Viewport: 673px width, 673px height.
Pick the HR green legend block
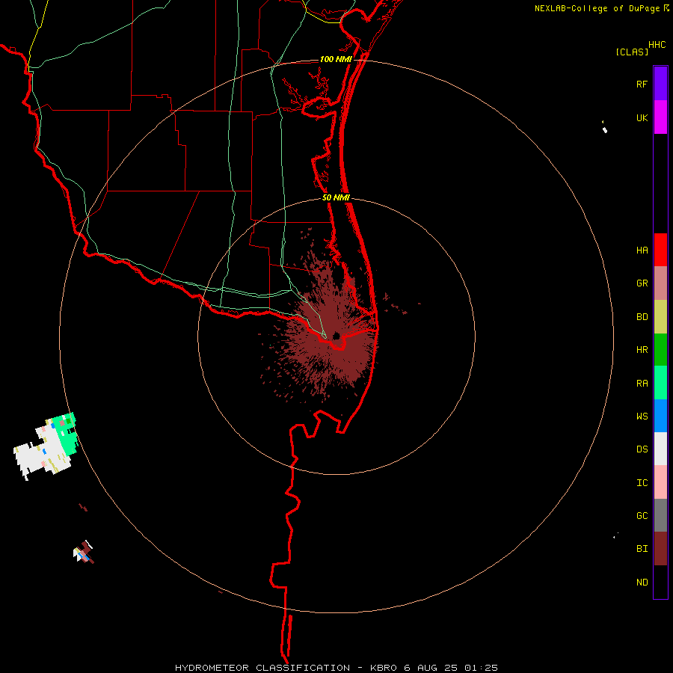click(x=660, y=350)
